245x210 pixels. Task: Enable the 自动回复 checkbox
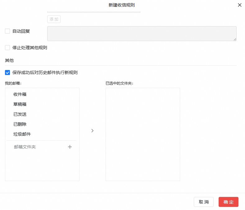(7, 31)
